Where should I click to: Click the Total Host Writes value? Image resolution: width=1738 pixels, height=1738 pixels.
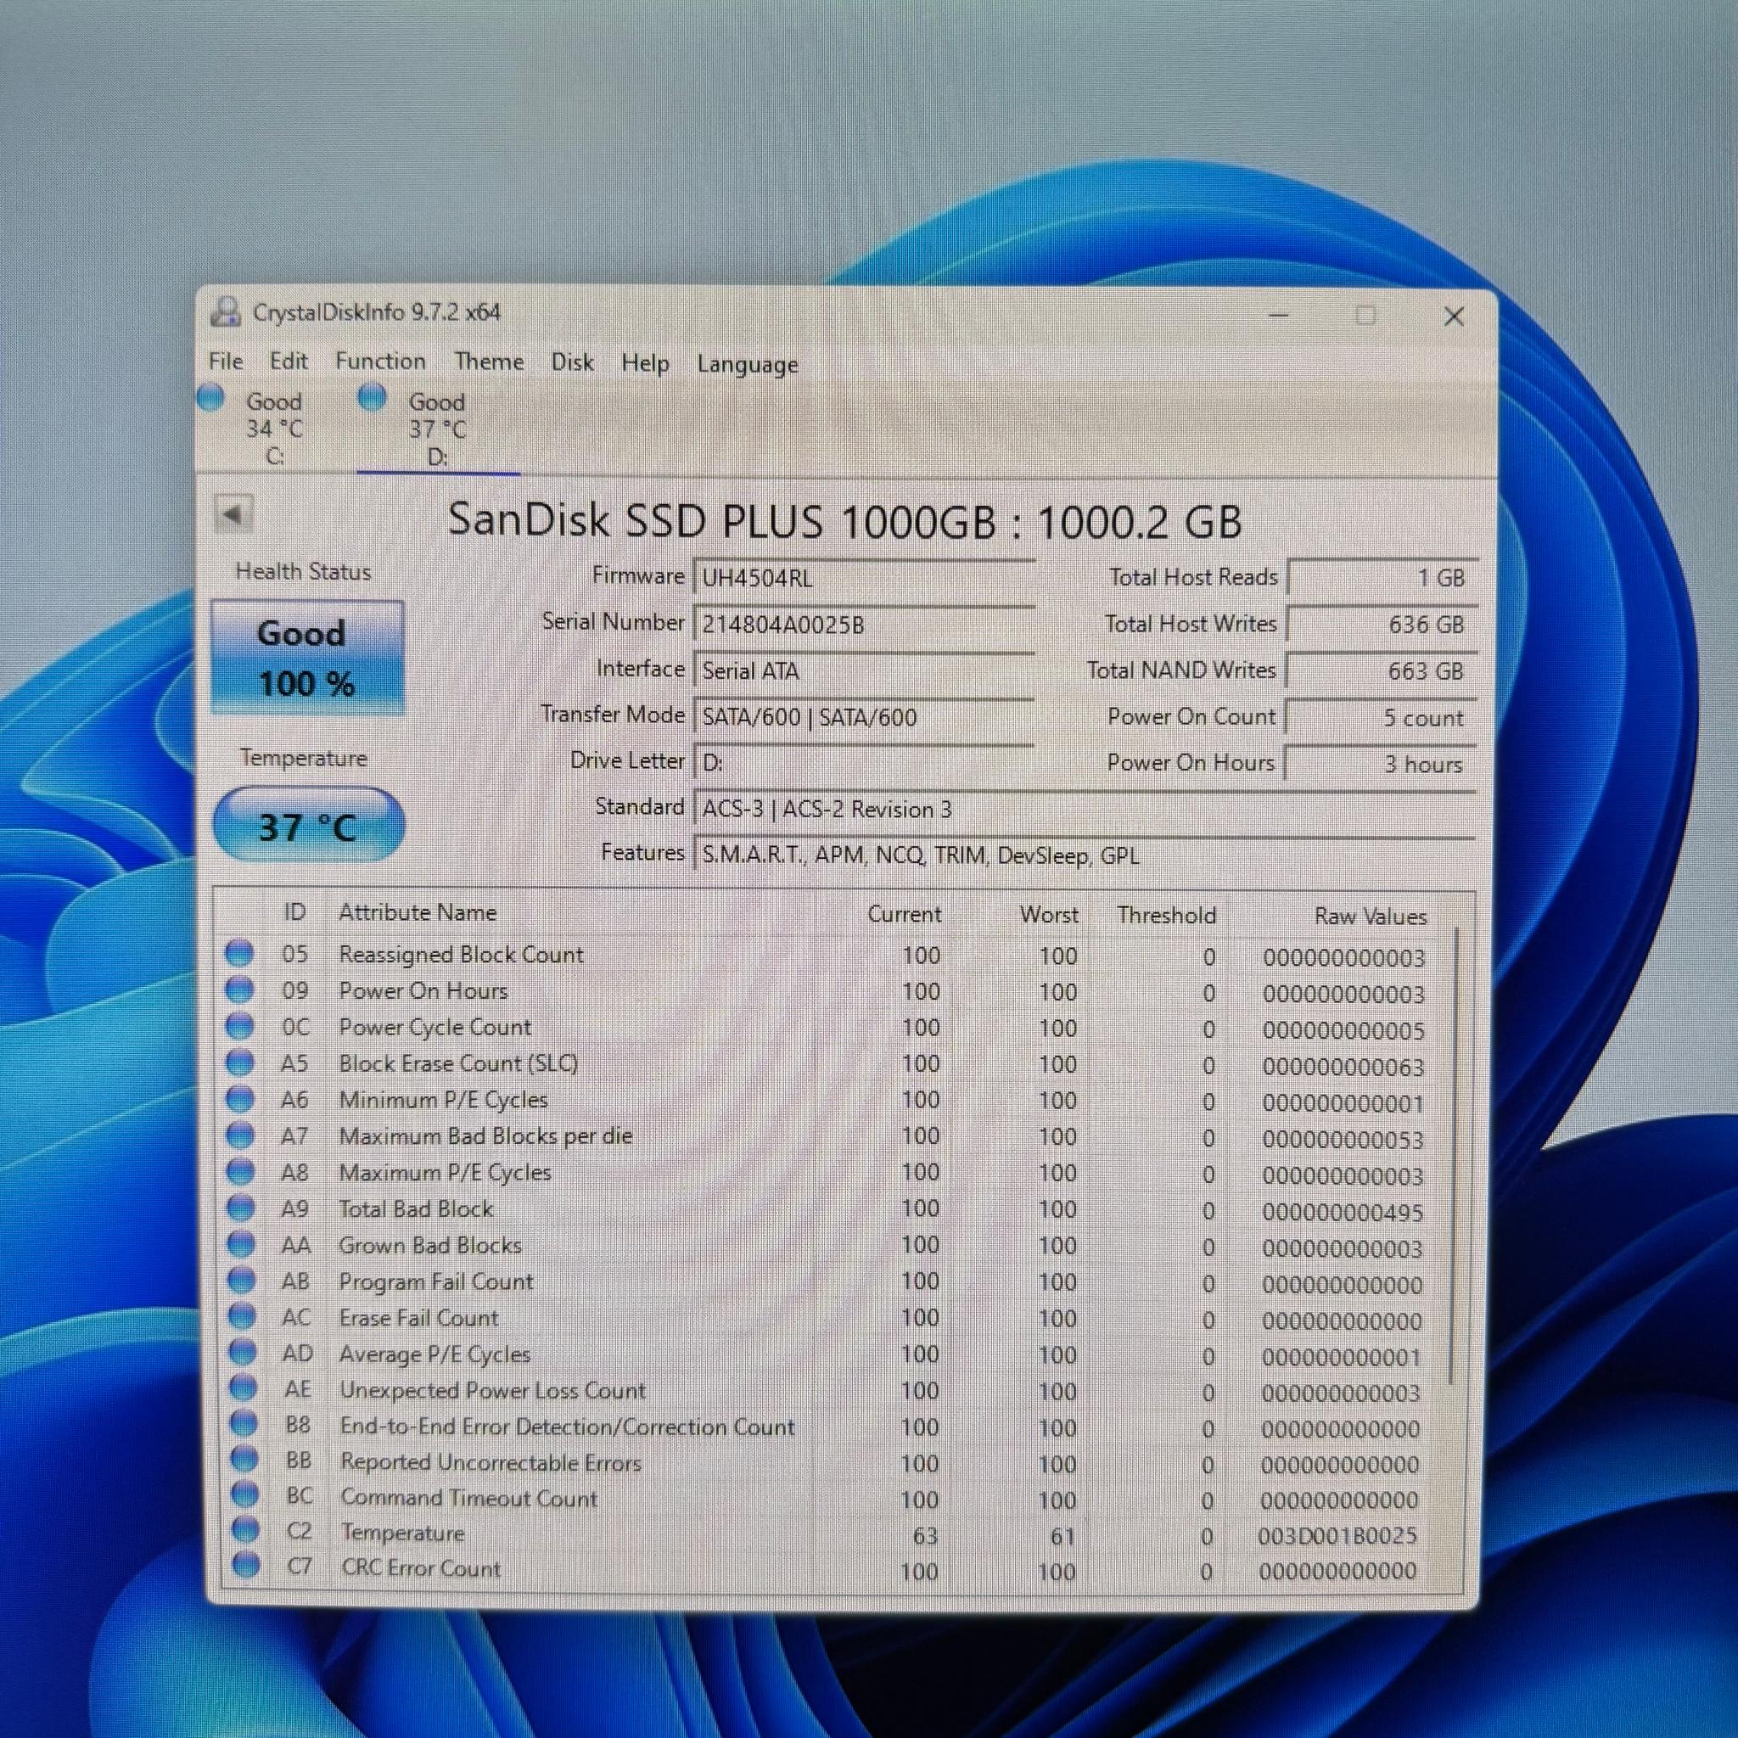pos(1382,625)
